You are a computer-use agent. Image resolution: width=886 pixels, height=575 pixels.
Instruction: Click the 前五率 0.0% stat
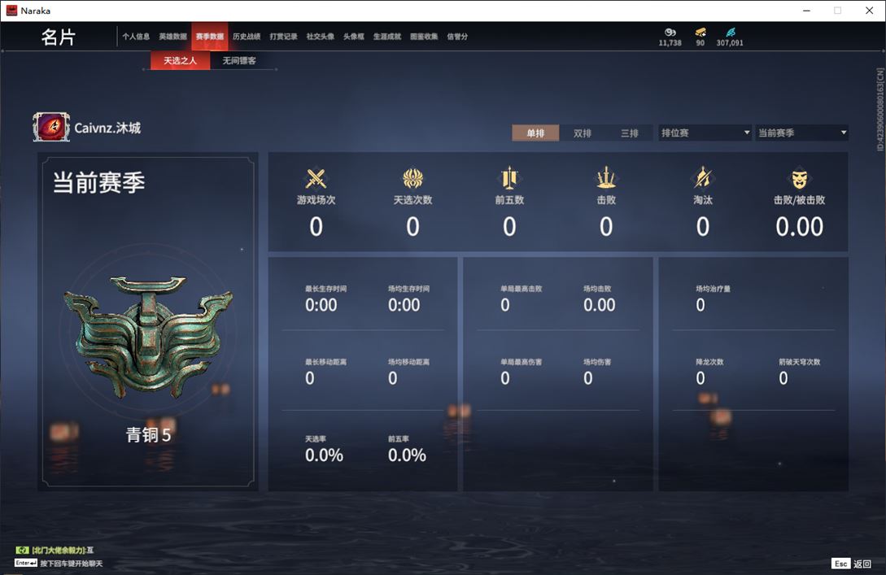click(407, 450)
